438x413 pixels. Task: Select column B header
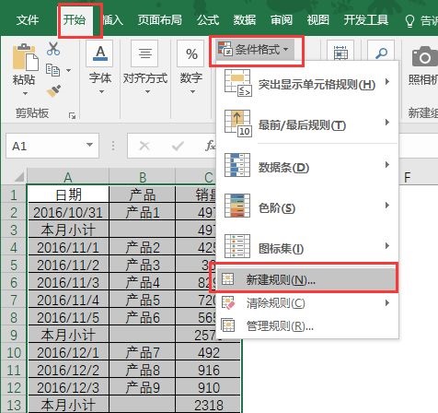tap(142, 177)
